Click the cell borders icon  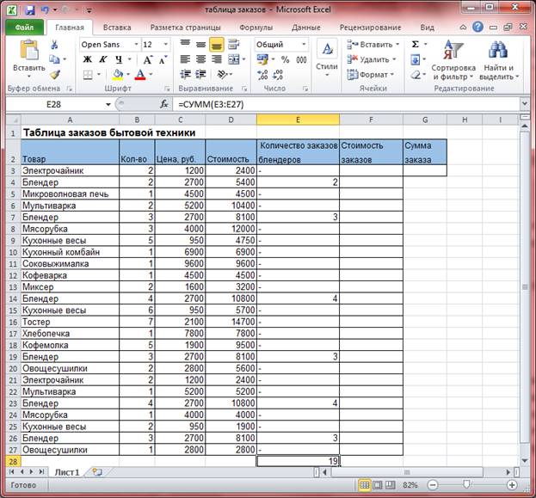[88, 75]
